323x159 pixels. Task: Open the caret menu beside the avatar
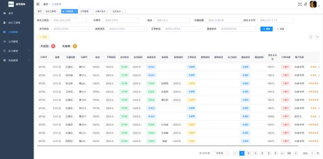click(319, 6)
